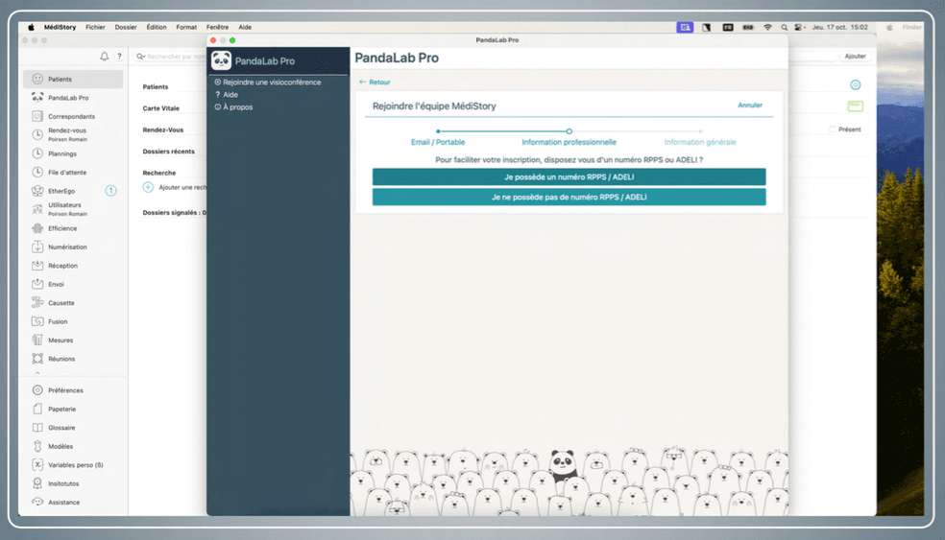
Task: Open the Préférences gear icon
Action: [x=37, y=390]
